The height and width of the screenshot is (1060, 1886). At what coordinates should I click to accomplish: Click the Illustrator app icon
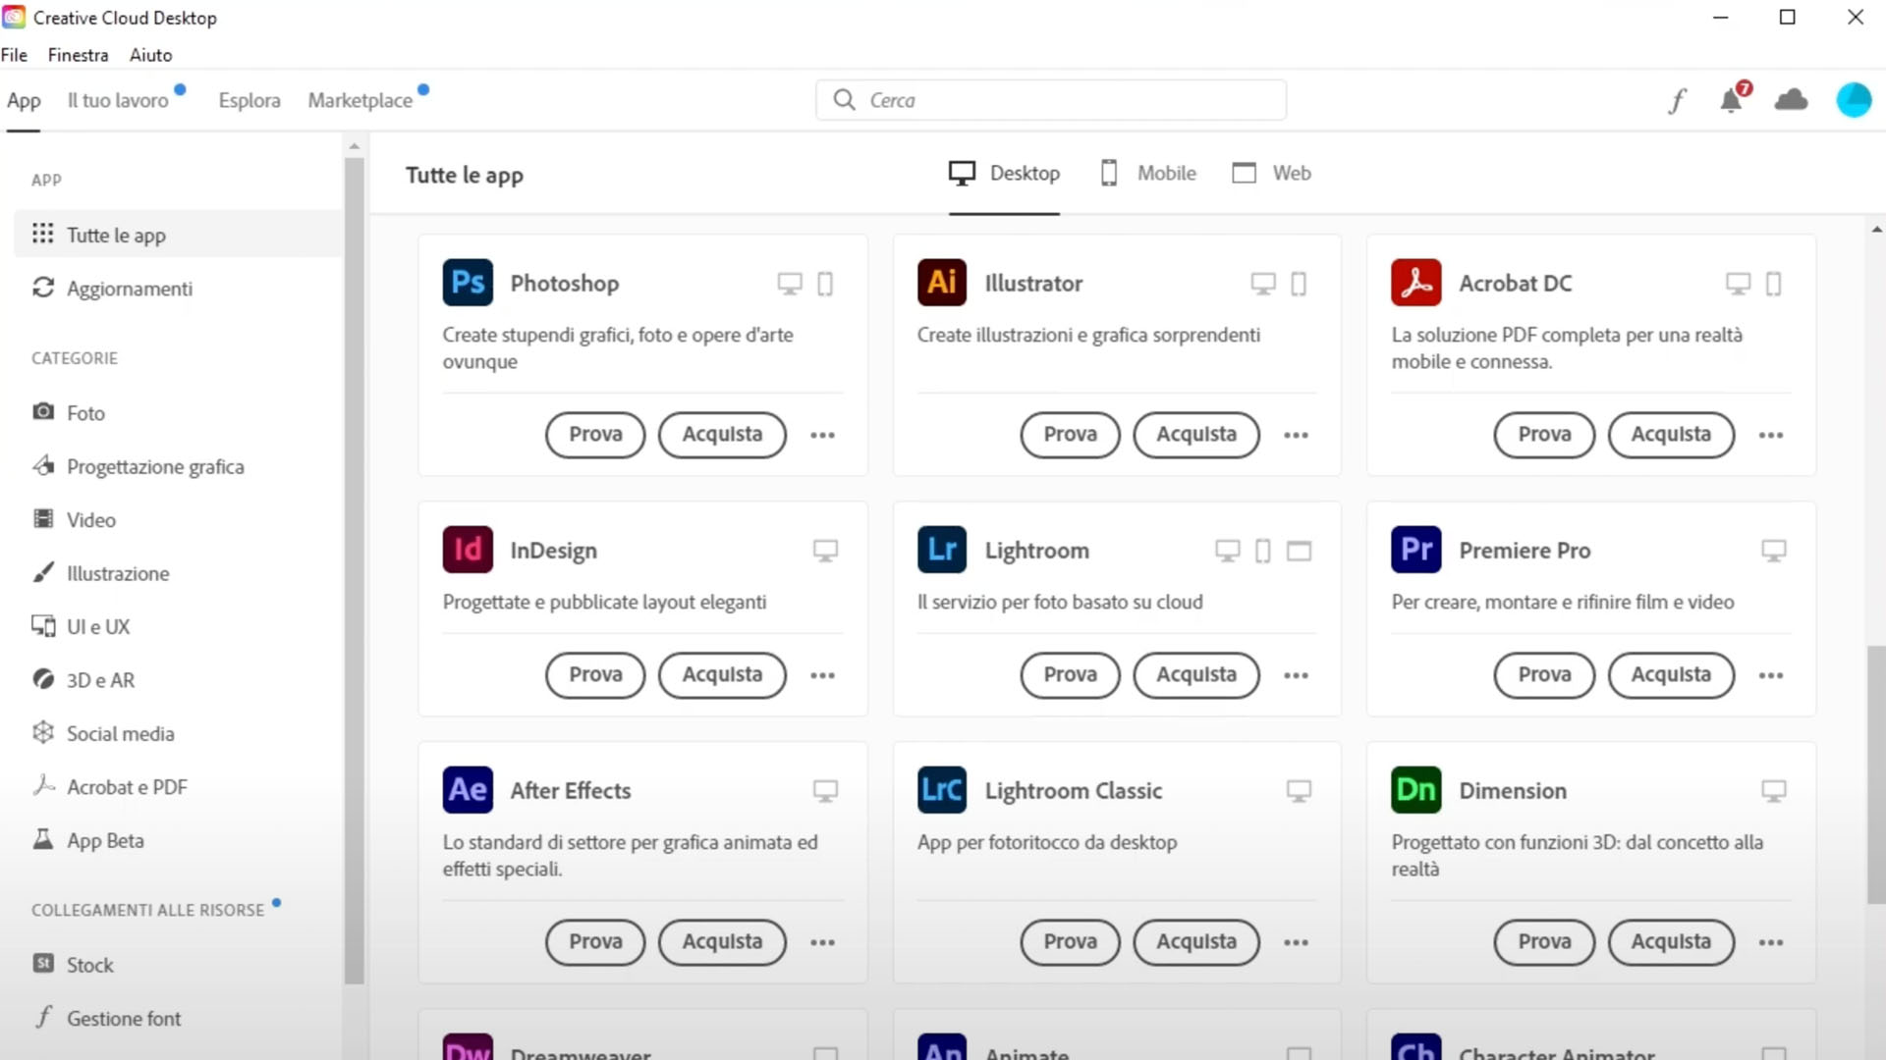(942, 282)
